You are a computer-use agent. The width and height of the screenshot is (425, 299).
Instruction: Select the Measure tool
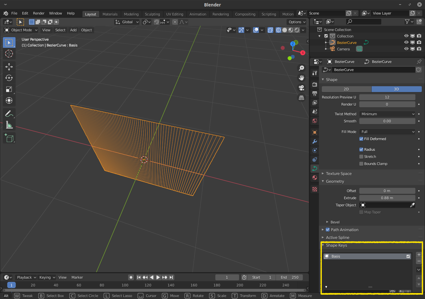[9, 125]
